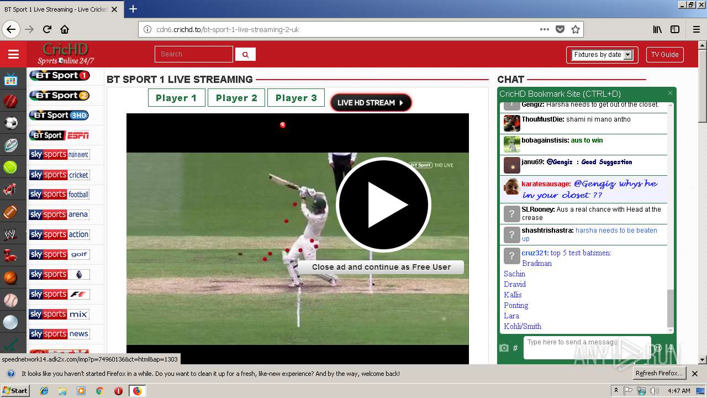Viewport: 707px width, 398px height.
Task: Close the CricHD Bookmark Site chat banner
Action: click(670, 93)
